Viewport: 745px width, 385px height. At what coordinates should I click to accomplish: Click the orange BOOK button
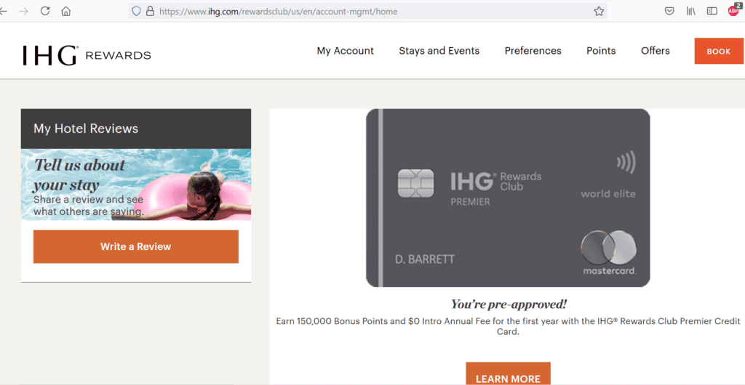[x=719, y=51]
